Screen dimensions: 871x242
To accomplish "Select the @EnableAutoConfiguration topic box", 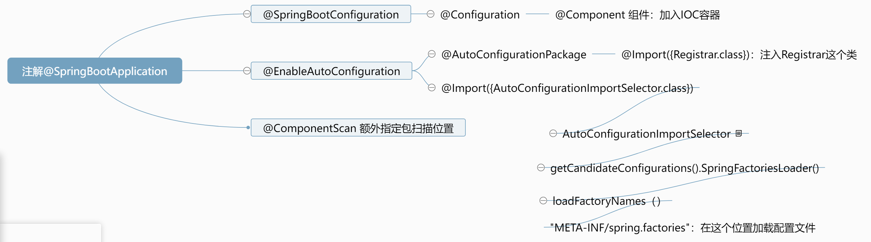I will (x=331, y=71).
